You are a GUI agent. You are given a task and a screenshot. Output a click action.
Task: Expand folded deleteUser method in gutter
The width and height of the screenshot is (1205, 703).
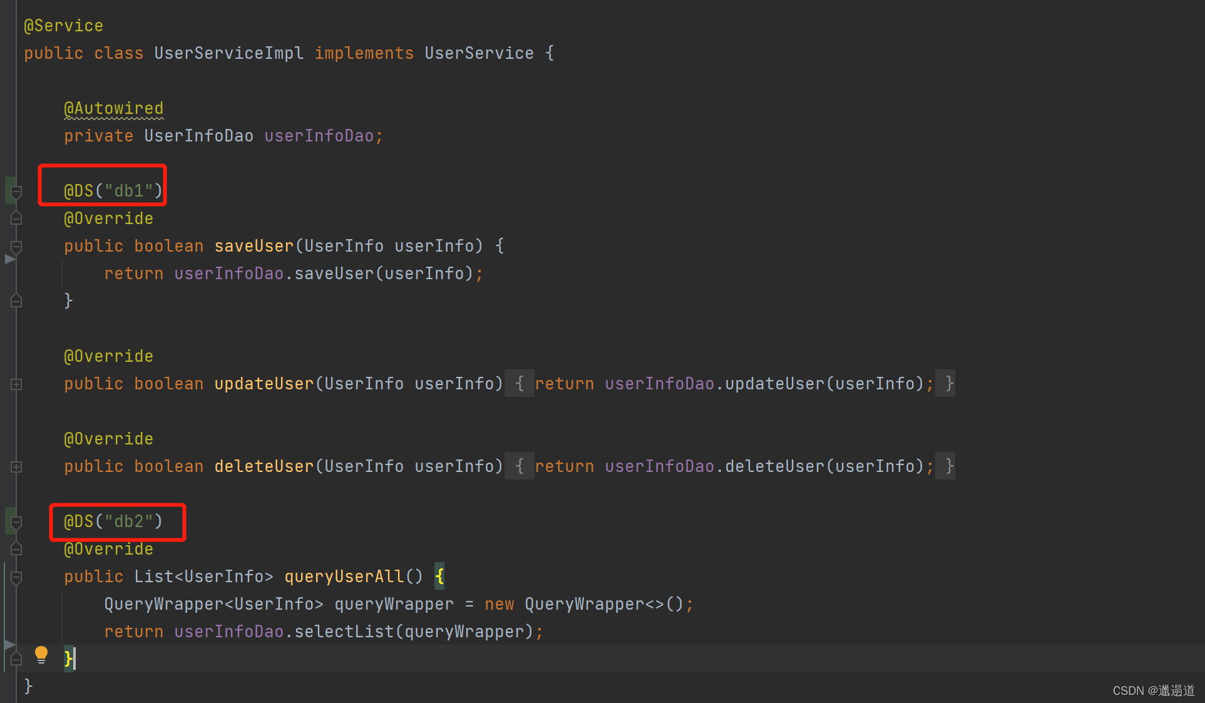(17, 467)
